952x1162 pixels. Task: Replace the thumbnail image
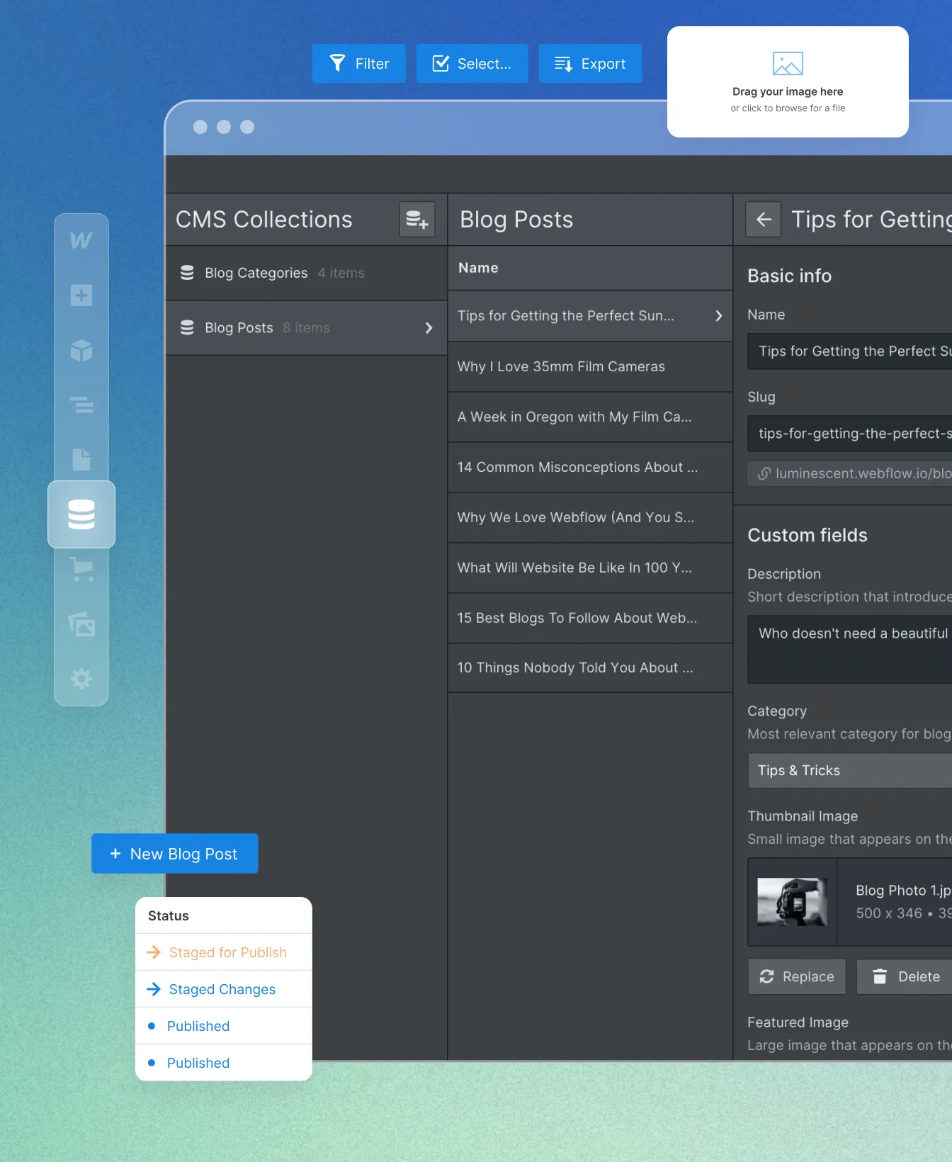pyautogui.click(x=797, y=976)
